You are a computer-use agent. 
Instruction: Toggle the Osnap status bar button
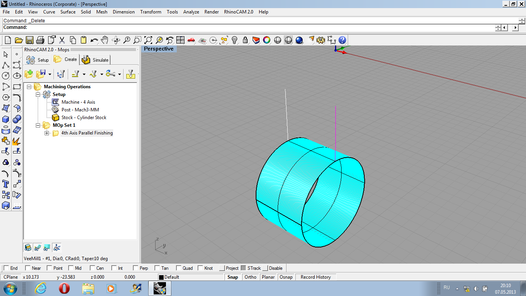pos(286,277)
